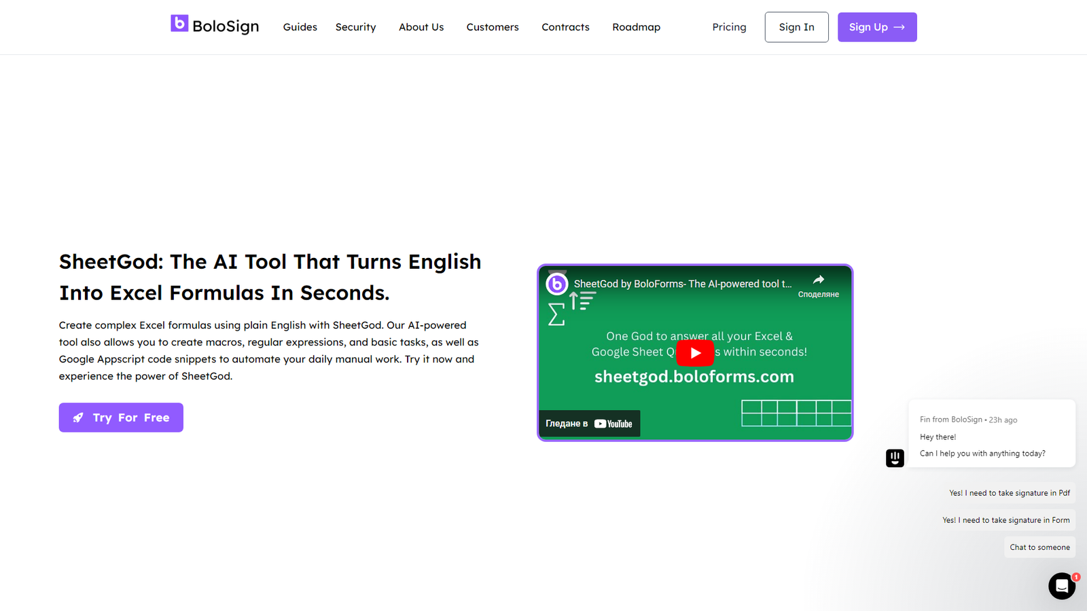This screenshot has width=1087, height=611.
Task: View the Roadmap page
Action: point(636,27)
